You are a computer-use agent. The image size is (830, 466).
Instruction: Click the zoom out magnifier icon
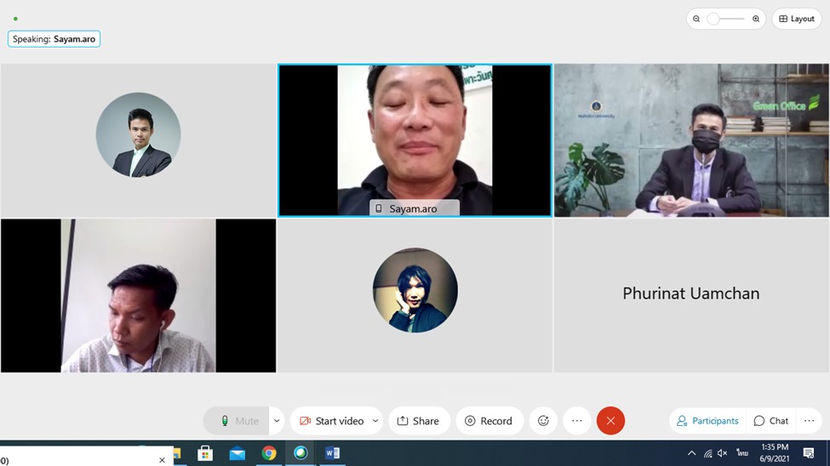696,19
